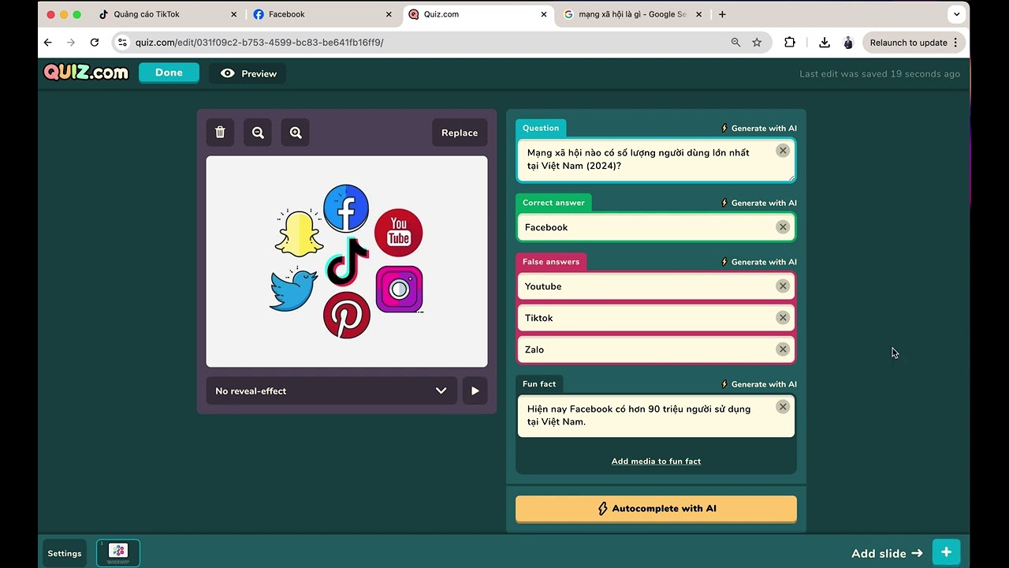Click Relaunch to update button

click(908, 43)
